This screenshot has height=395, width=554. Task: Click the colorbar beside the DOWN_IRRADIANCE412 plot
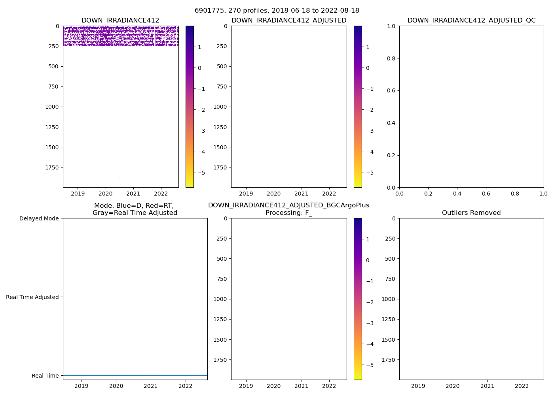(190, 107)
